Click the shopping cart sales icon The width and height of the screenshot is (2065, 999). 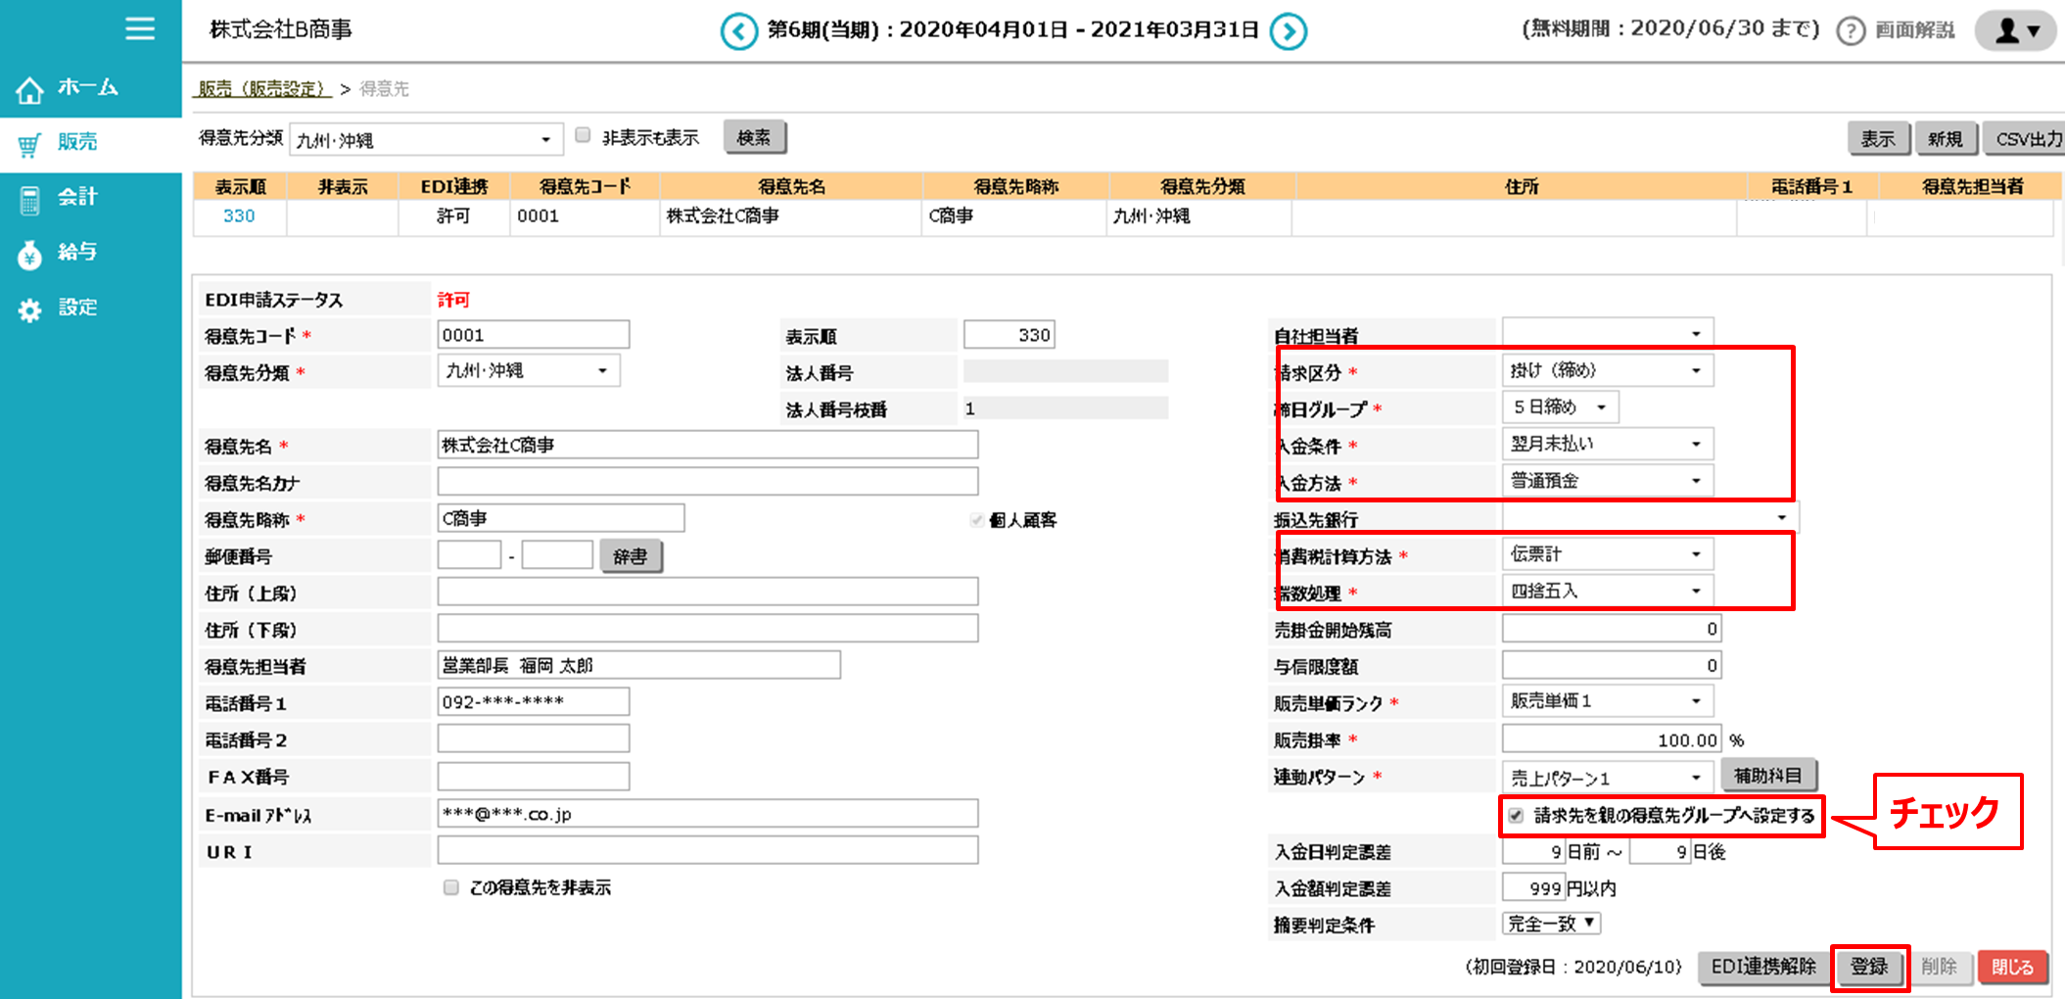click(x=29, y=145)
